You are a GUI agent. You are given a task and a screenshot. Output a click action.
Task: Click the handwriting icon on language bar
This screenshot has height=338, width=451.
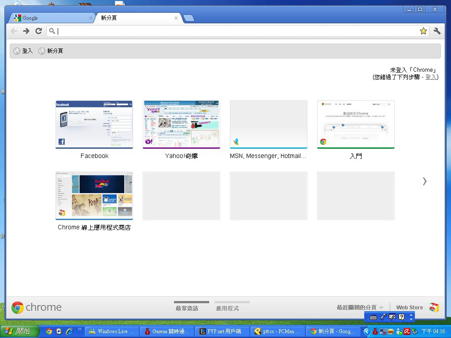[x=392, y=317]
